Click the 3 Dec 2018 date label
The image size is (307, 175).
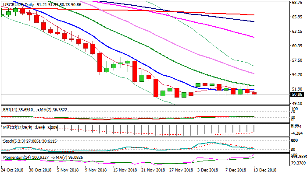click(209, 170)
